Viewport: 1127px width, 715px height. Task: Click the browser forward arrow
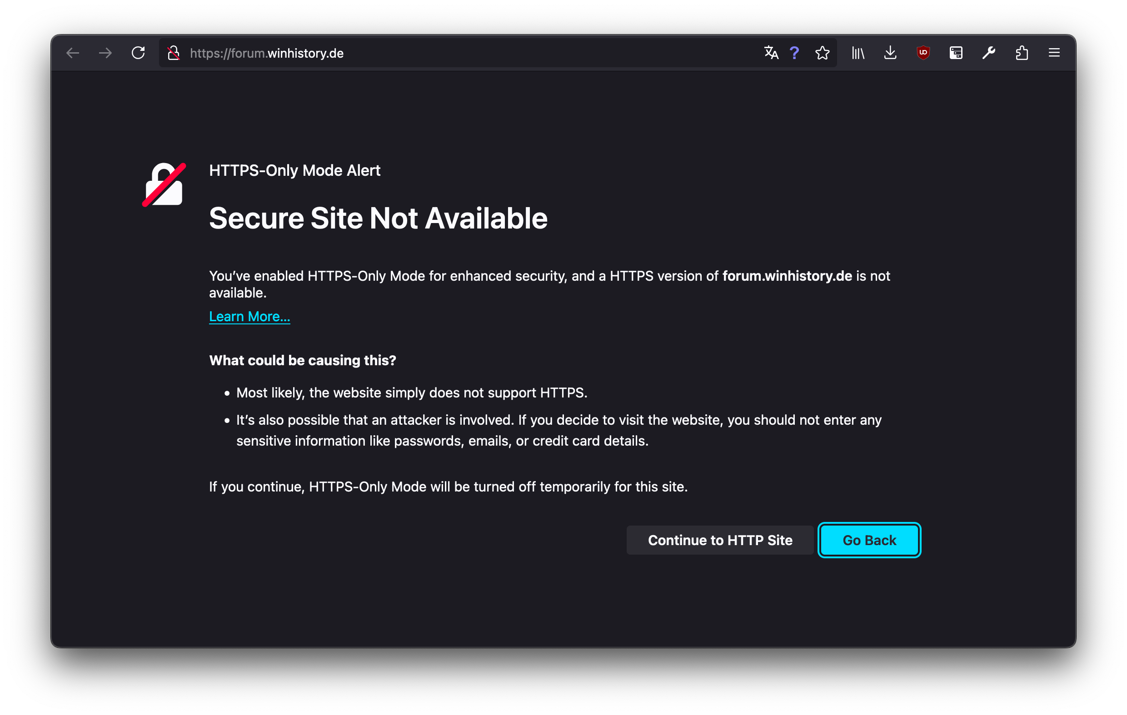click(105, 53)
